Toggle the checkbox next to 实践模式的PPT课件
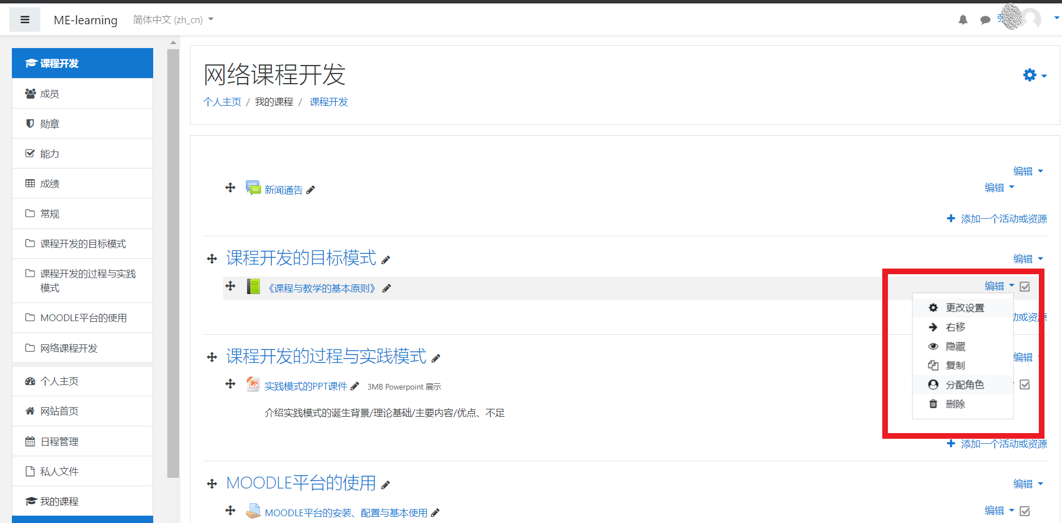This screenshot has height=523, width=1062. click(x=1025, y=384)
